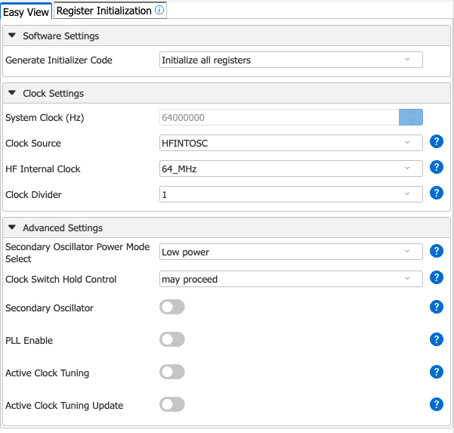Screen dimensions: 454x433
Task: Click help icon beside Clock Source
Action: click(436, 142)
